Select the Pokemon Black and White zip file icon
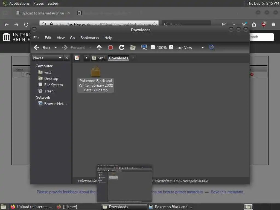 point(95,71)
